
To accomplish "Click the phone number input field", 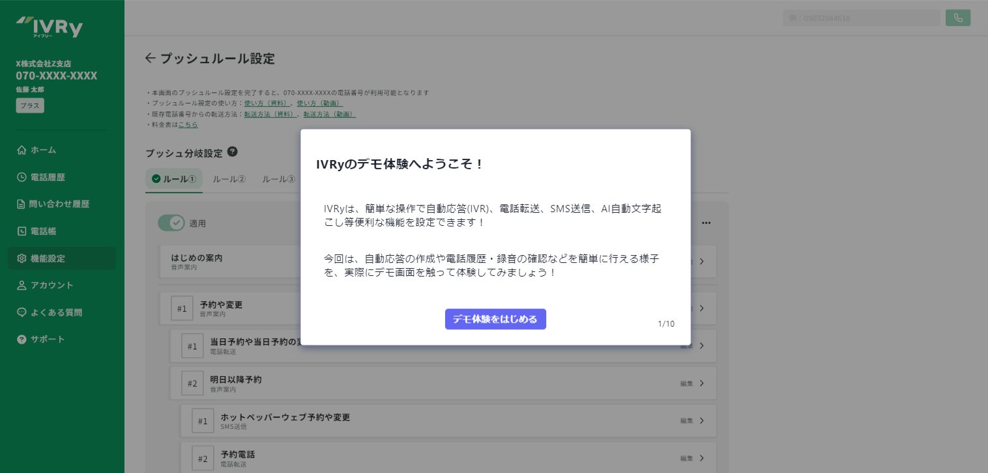I will point(862,18).
